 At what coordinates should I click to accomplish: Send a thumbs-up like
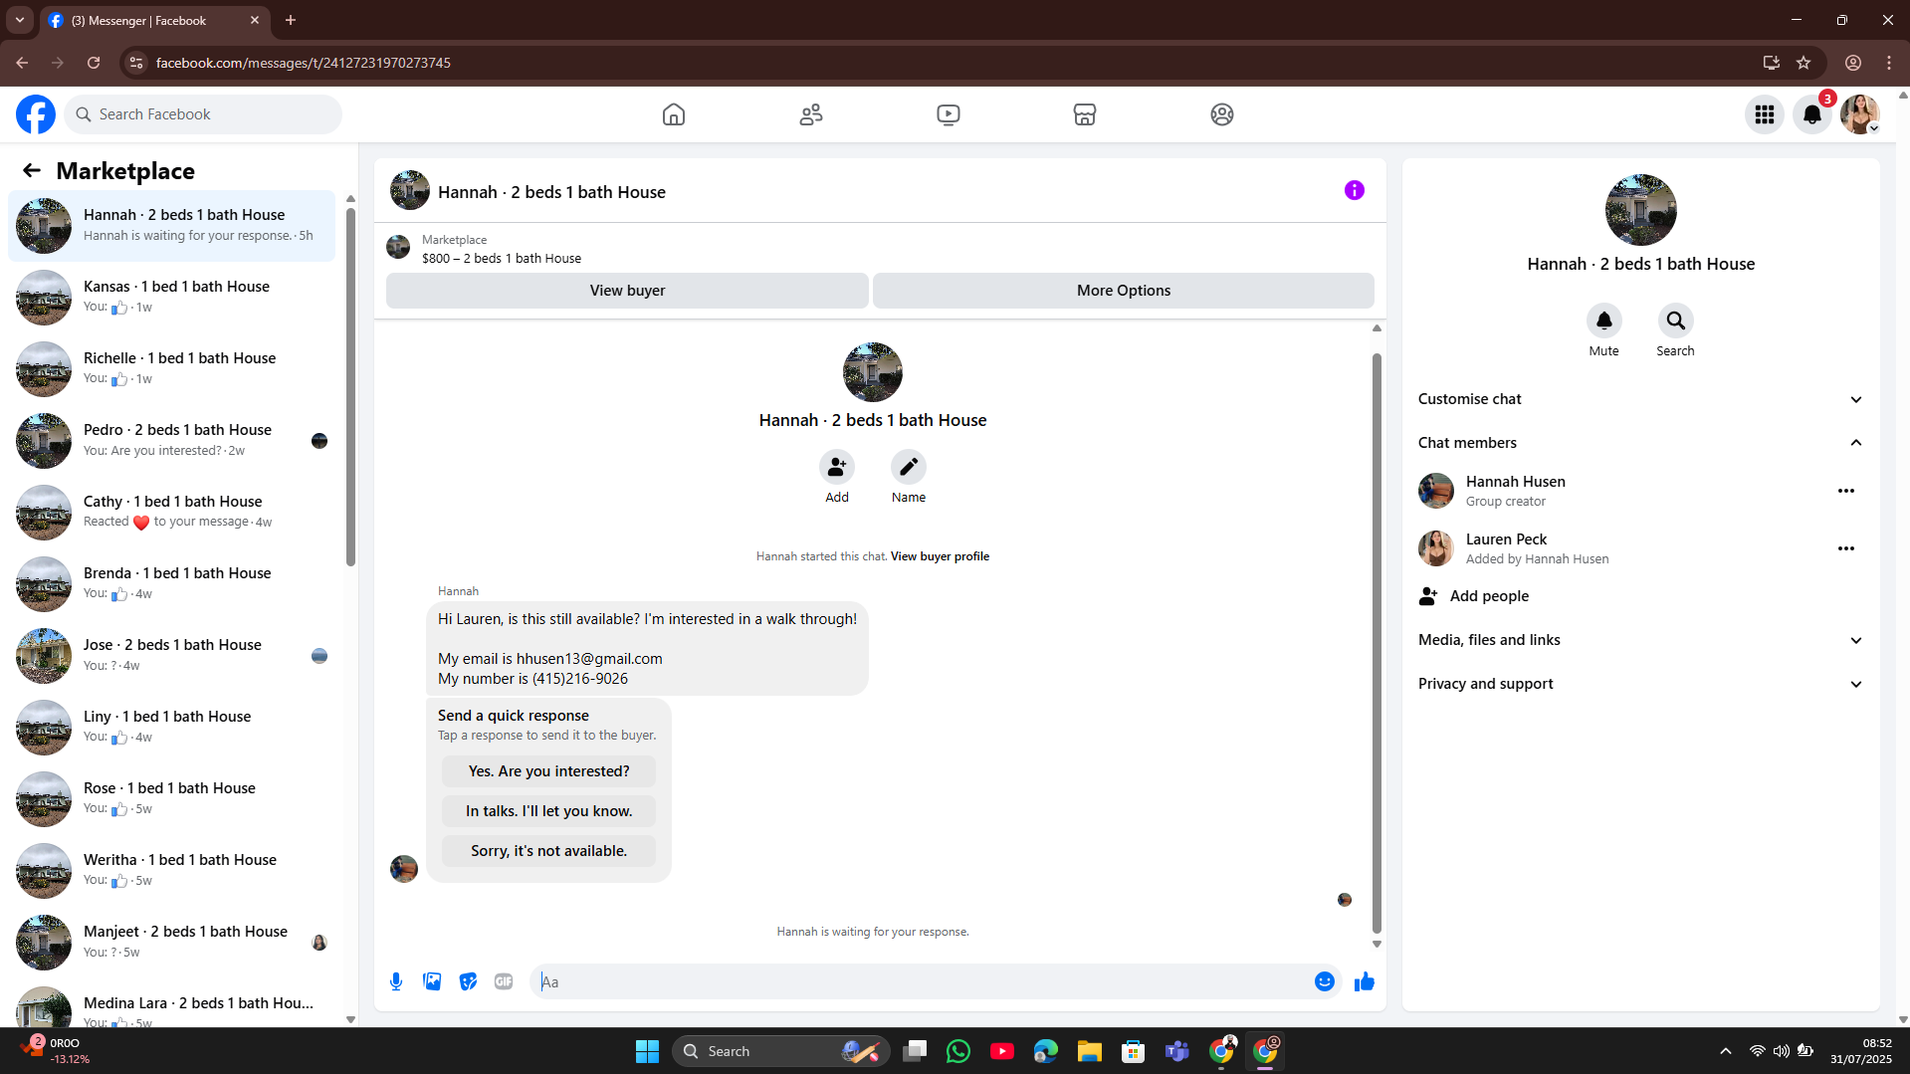tap(1365, 981)
